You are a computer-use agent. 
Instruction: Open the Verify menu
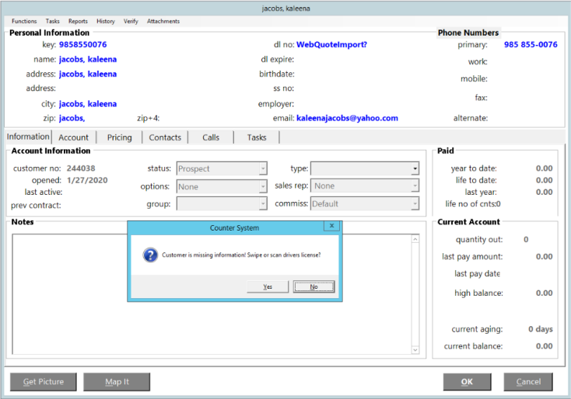(131, 22)
